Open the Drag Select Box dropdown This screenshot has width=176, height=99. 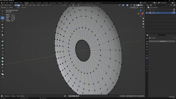coord(24,7)
